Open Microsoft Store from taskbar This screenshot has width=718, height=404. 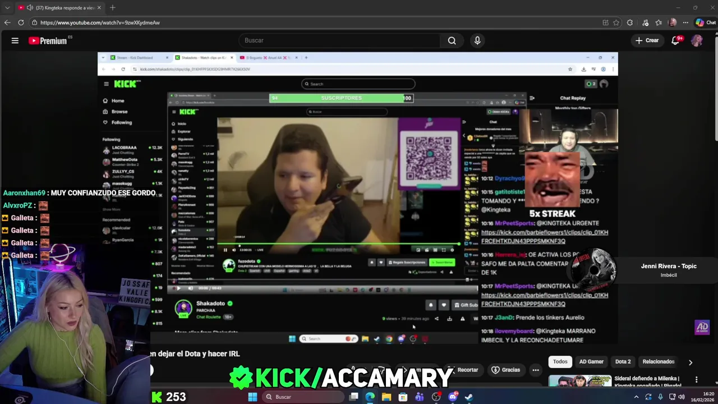(403, 397)
